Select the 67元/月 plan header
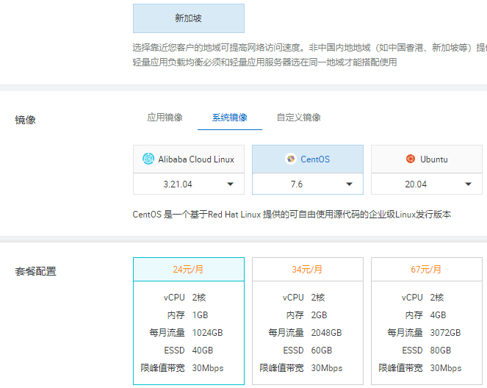The width and height of the screenshot is (487, 388). point(427,270)
